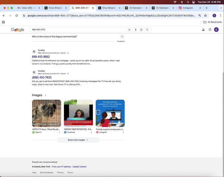Open the All Bookmarks folder
The width and height of the screenshot is (224, 177).
[213, 22]
